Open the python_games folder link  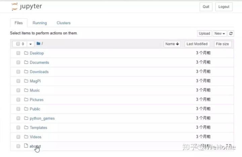[42, 118]
